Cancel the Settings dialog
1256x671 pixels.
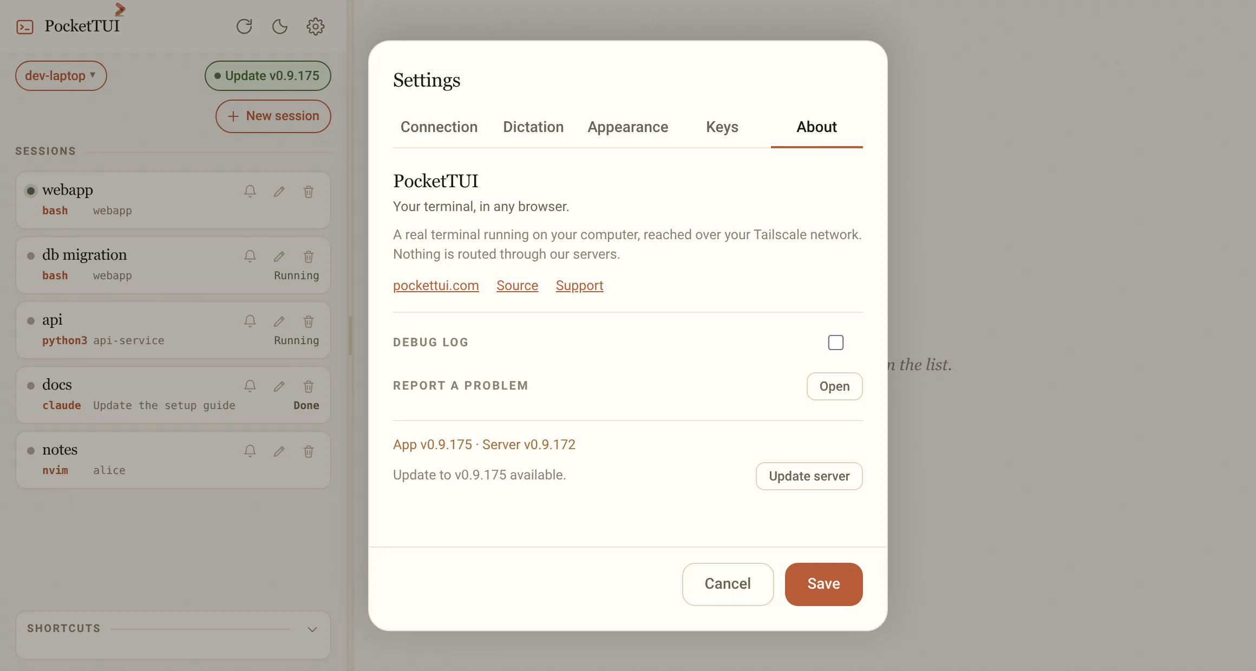point(728,584)
